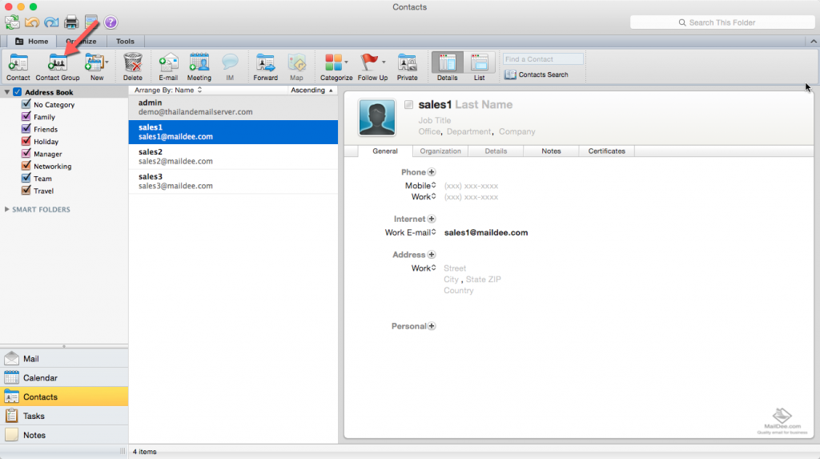This screenshot has width=820, height=459.
Task: Click the print icon in title bar
Action: pos(71,22)
